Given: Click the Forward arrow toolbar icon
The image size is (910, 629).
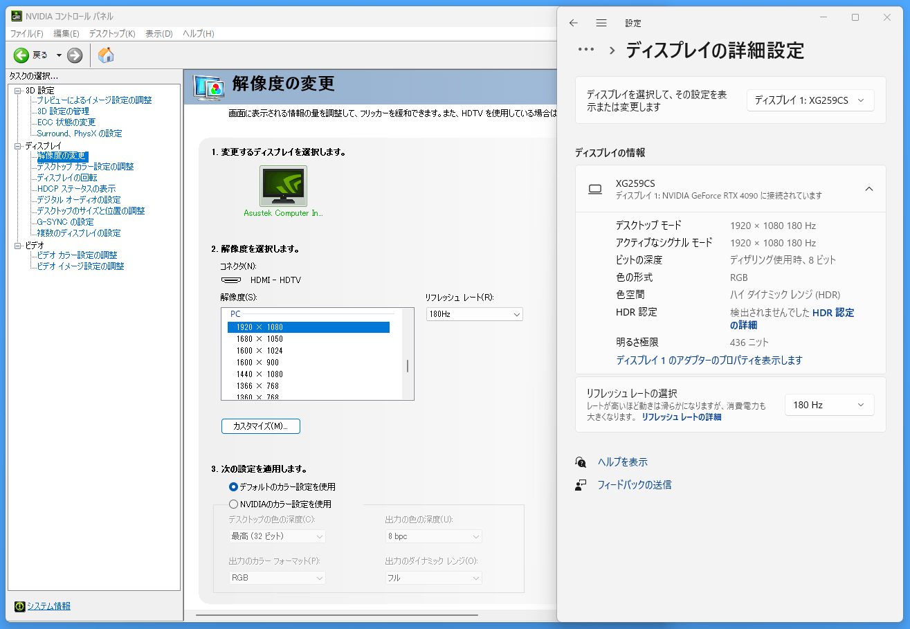Looking at the screenshot, I should coord(75,55).
